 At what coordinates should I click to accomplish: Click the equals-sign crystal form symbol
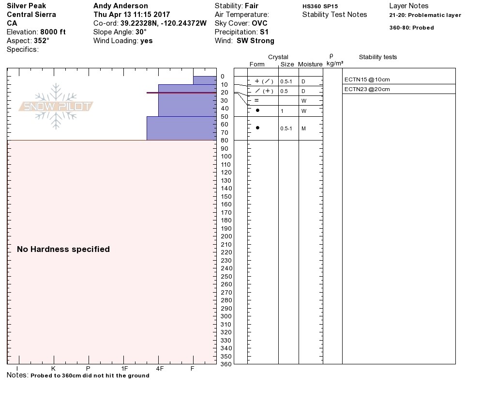pyautogui.click(x=257, y=100)
